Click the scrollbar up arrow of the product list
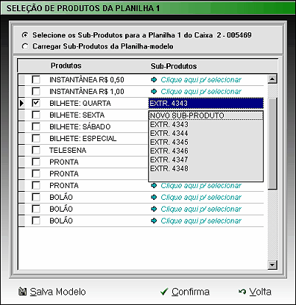This screenshot has height=305, width=296. [272, 79]
